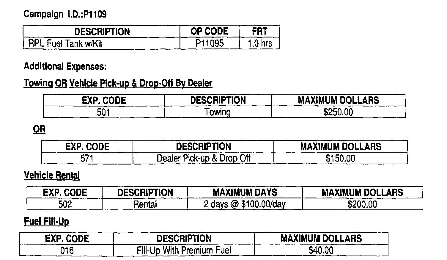This screenshot has width=447, height=260.
Task: Open the Vehicle Rental underlined heading
Action: pyautogui.click(x=52, y=175)
